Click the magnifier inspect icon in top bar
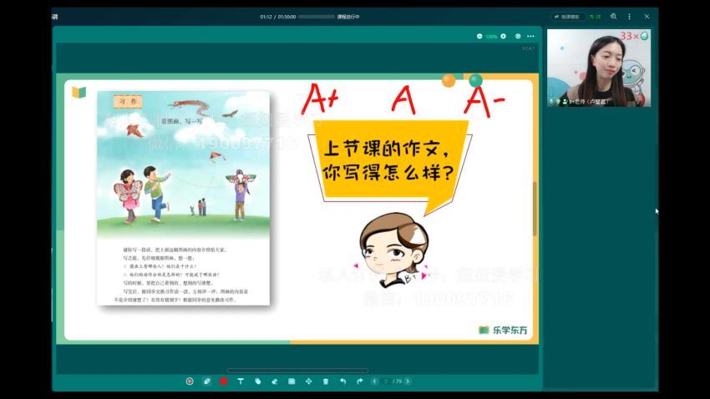The height and width of the screenshot is (399, 710). pyautogui.click(x=614, y=17)
